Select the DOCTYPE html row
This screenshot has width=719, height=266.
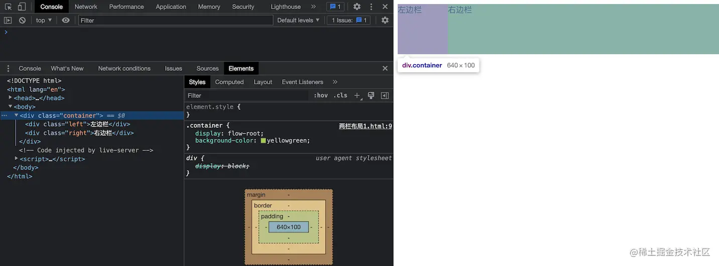click(x=92, y=80)
